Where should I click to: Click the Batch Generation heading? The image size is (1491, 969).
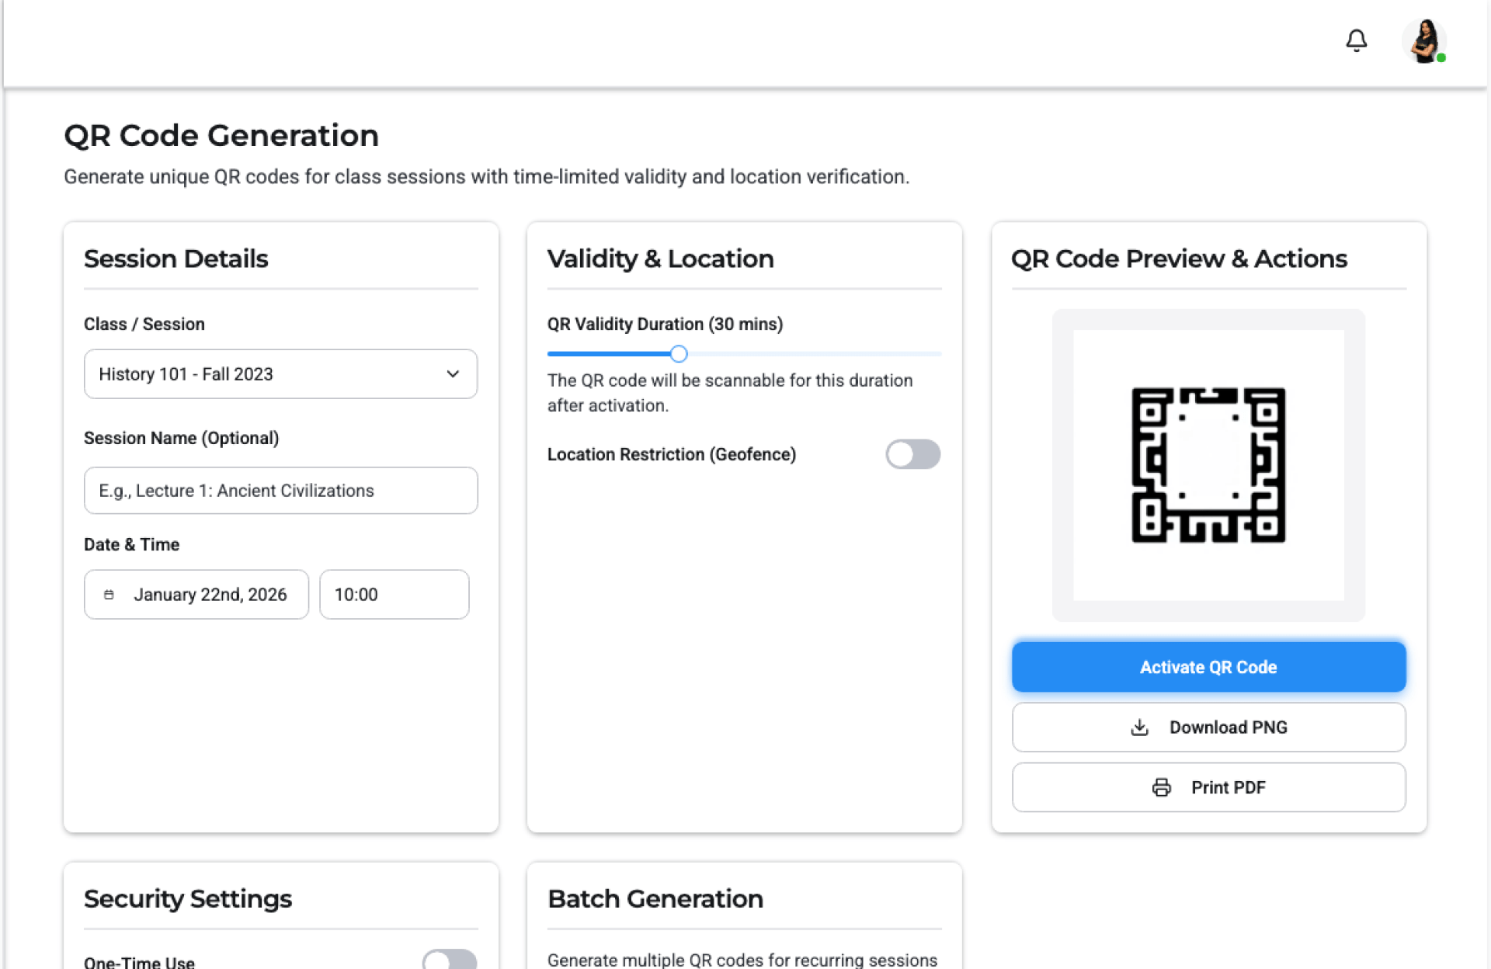(655, 898)
